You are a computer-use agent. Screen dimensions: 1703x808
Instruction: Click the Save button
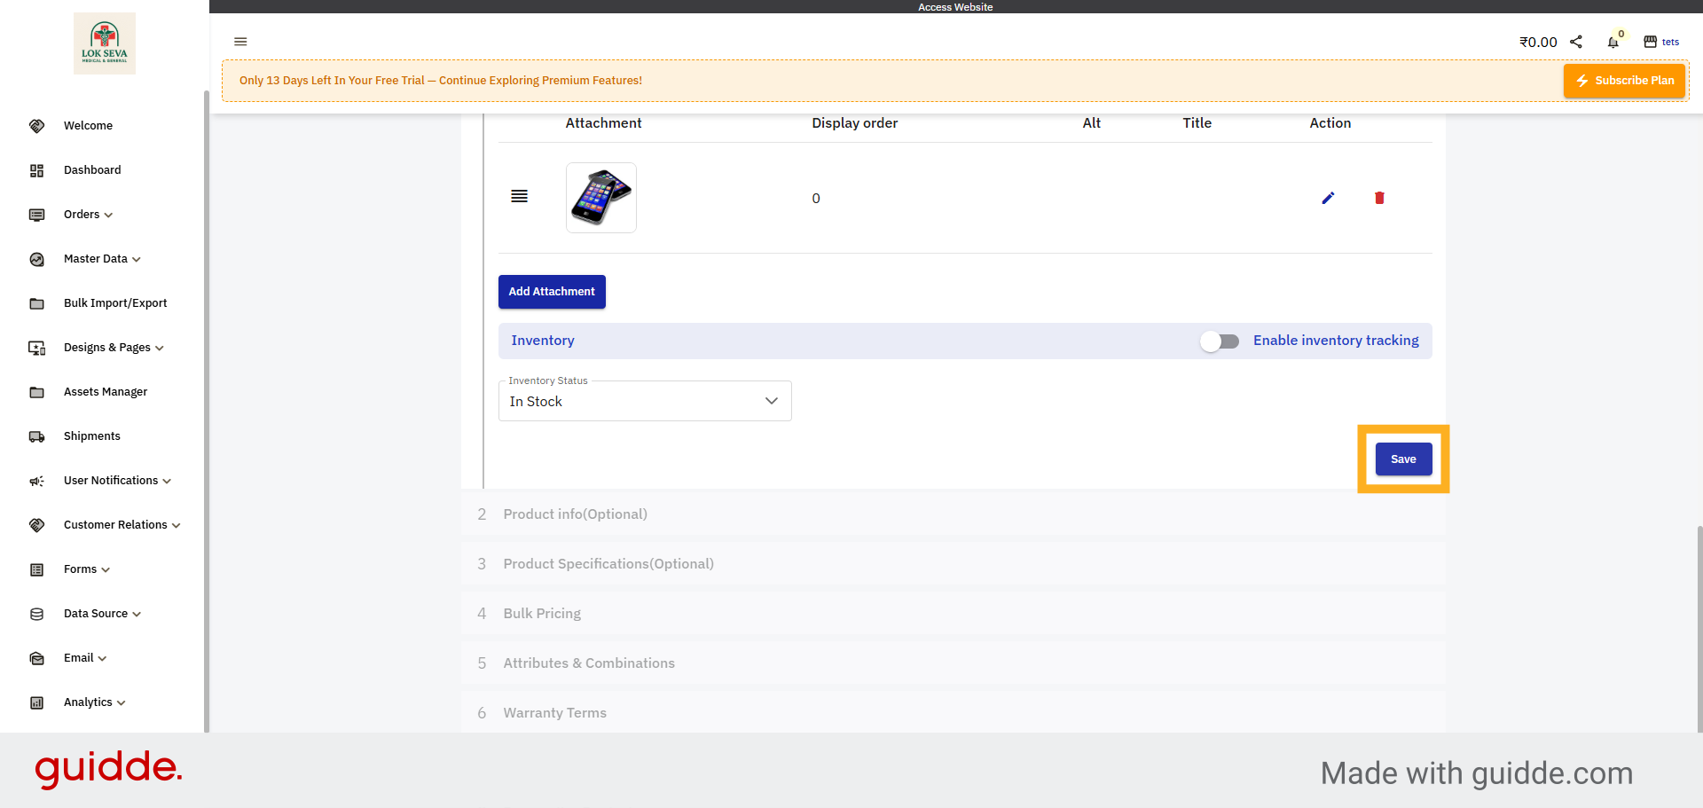click(x=1402, y=459)
